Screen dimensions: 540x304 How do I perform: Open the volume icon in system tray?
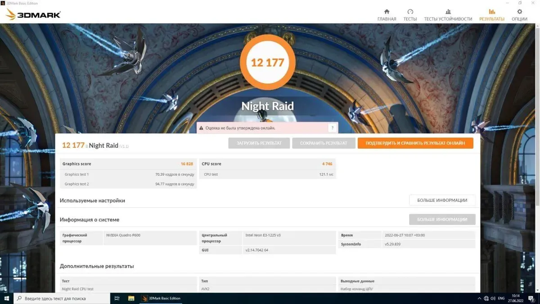493,298
